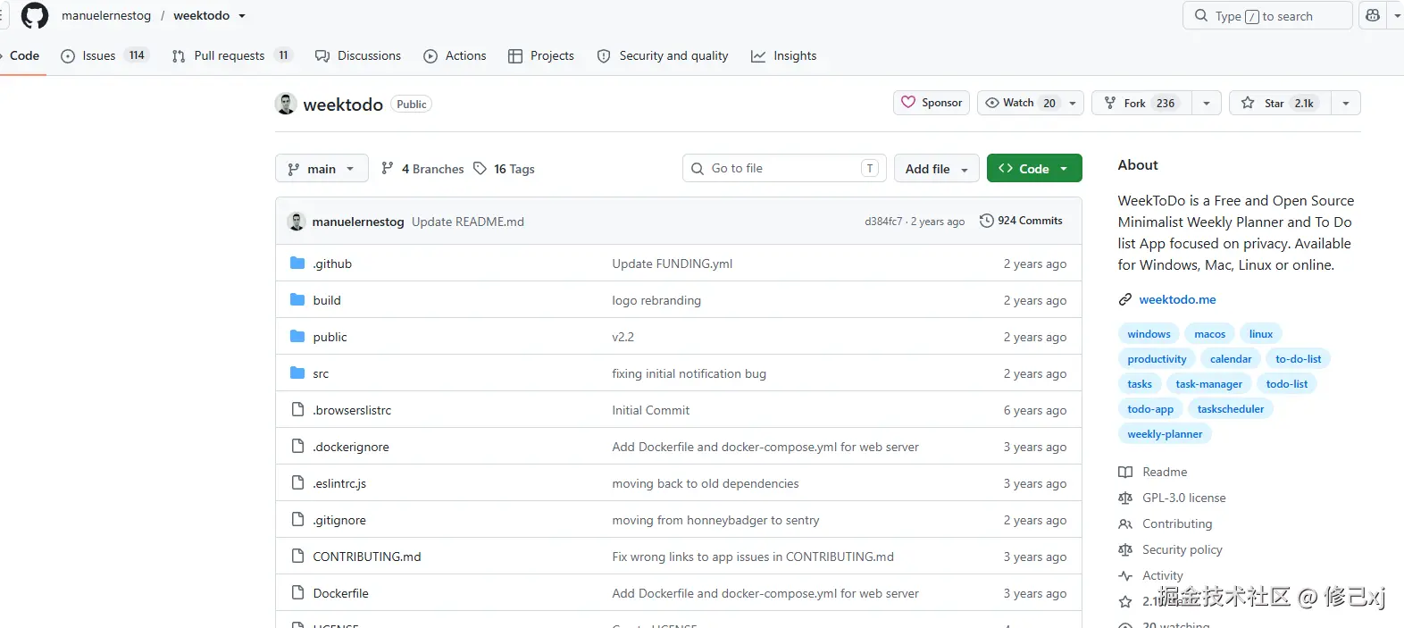This screenshot has width=1404, height=628.
Task: Click the commit history clock icon
Action: click(987, 221)
